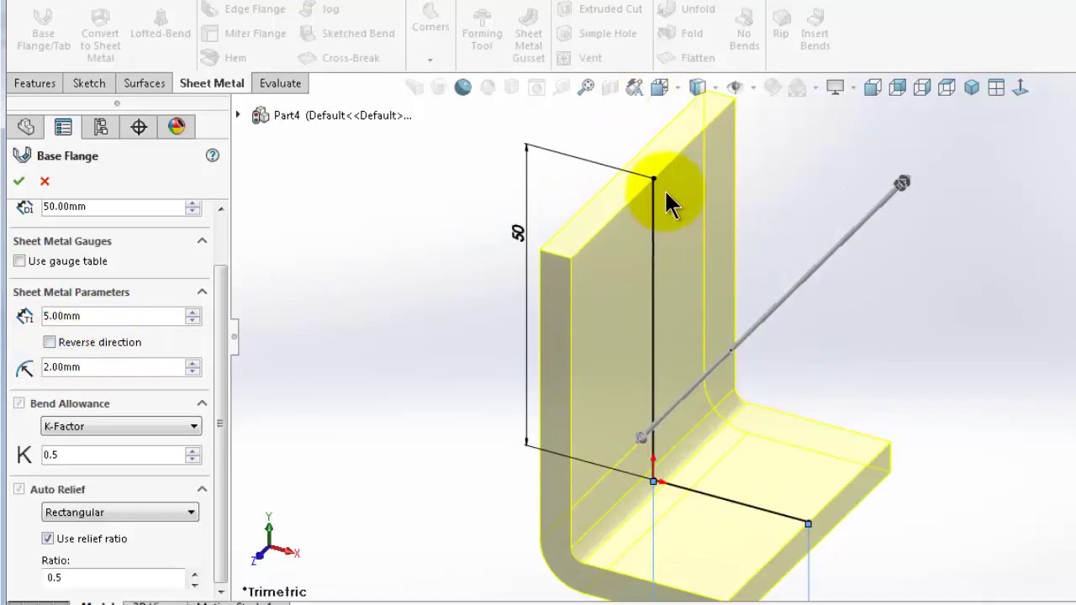
Task: Select the Edge Flange tool
Action: click(x=244, y=9)
